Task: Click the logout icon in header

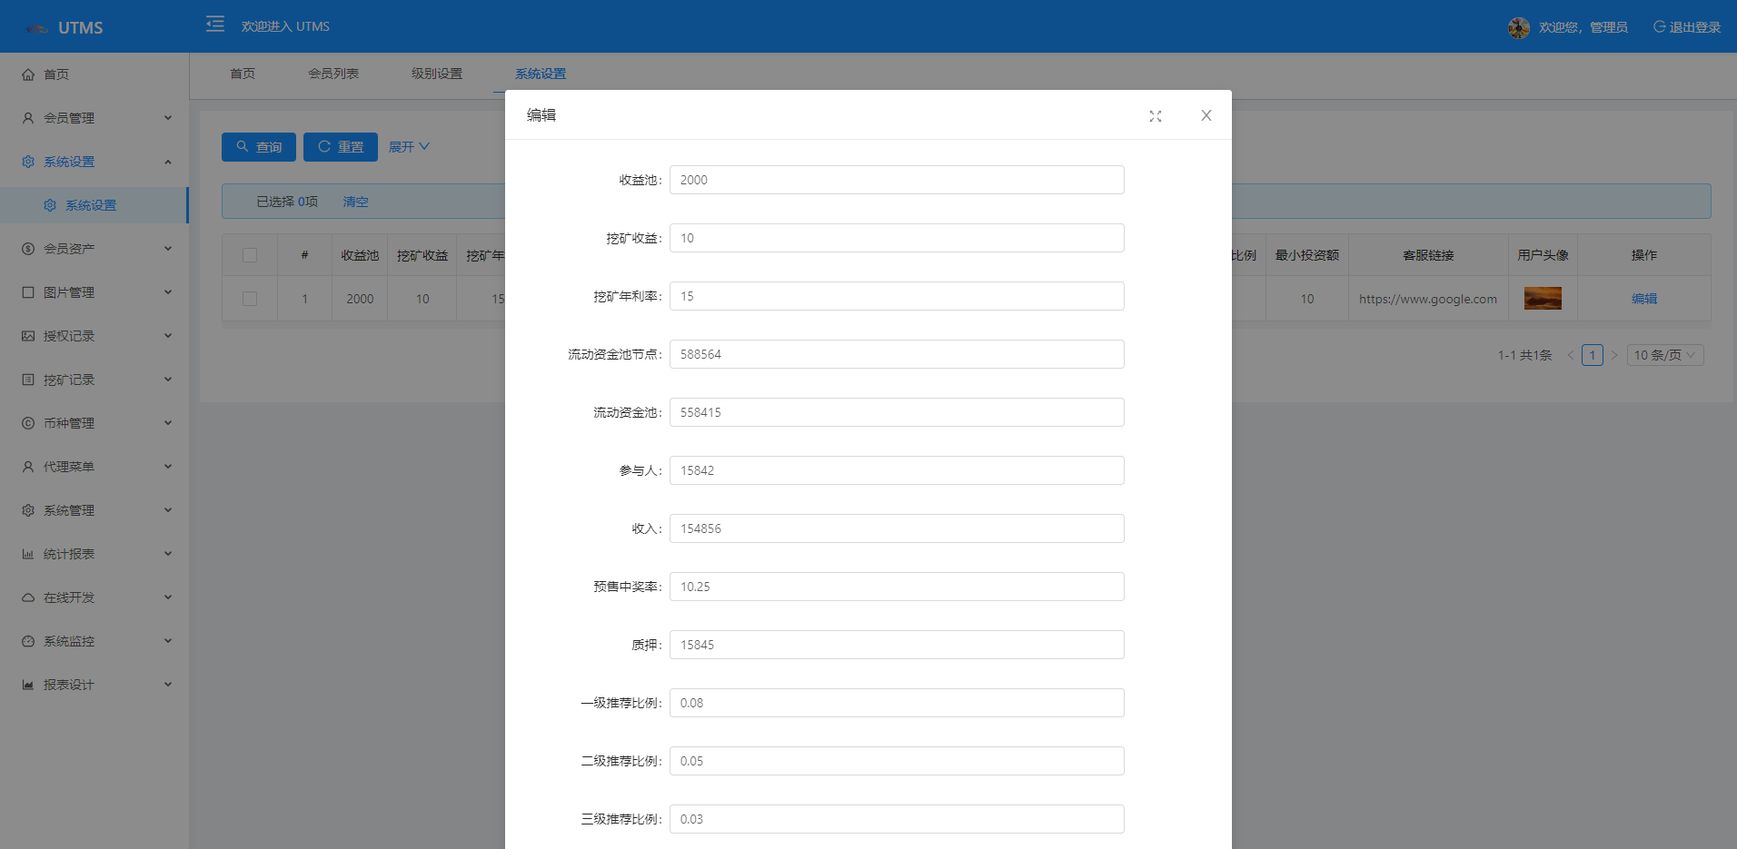Action: point(1659,27)
